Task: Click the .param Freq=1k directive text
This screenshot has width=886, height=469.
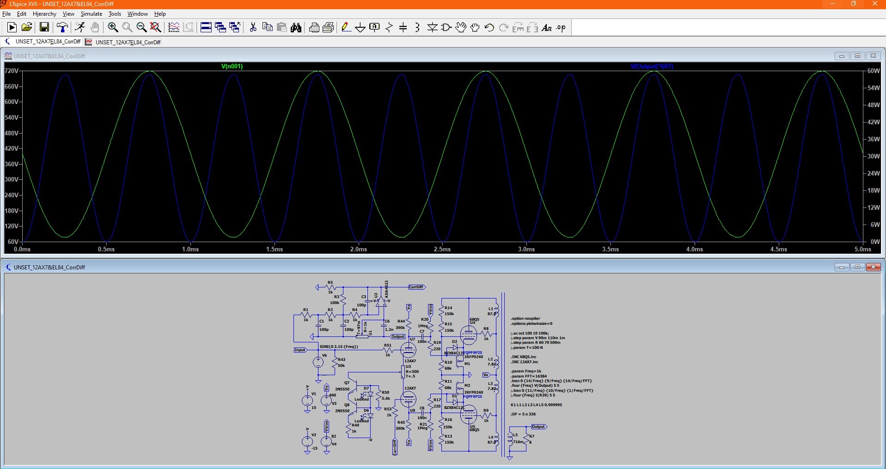Action: point(526,371)
